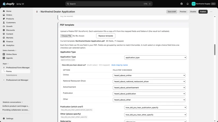Click the Settings gear icon

tap(4, 118)
